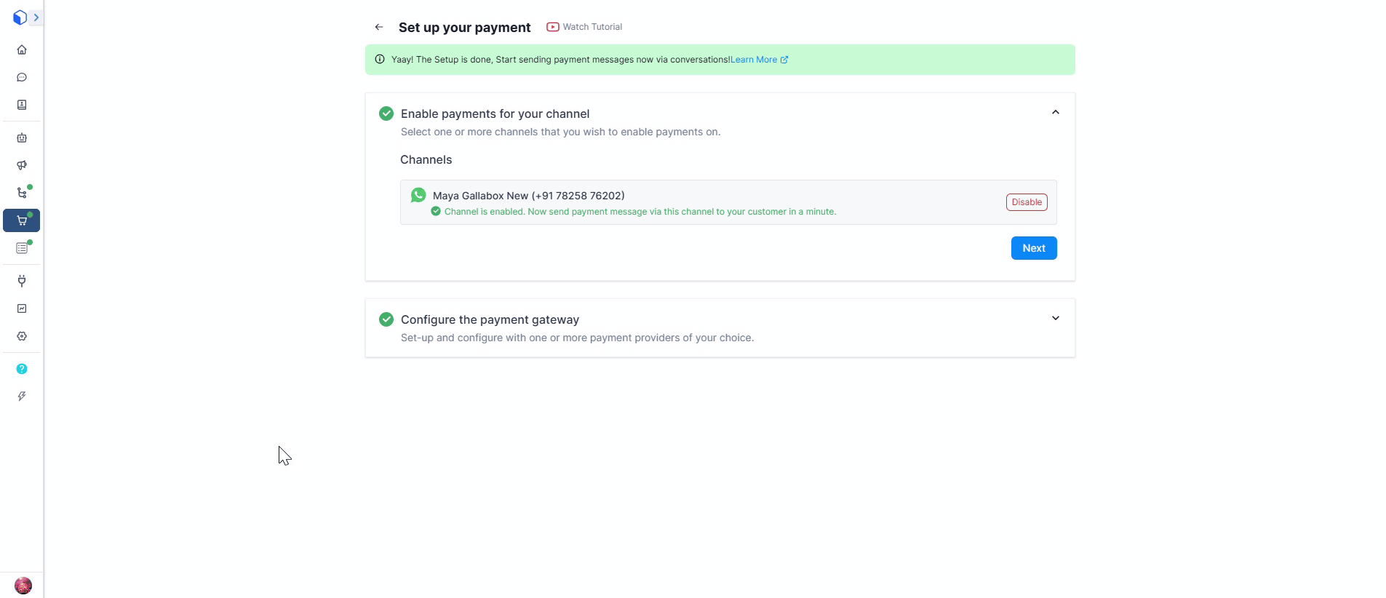The image size is (1386, 598).
Task: Open broadcast megaphone icon
Action: coord(22,165)
